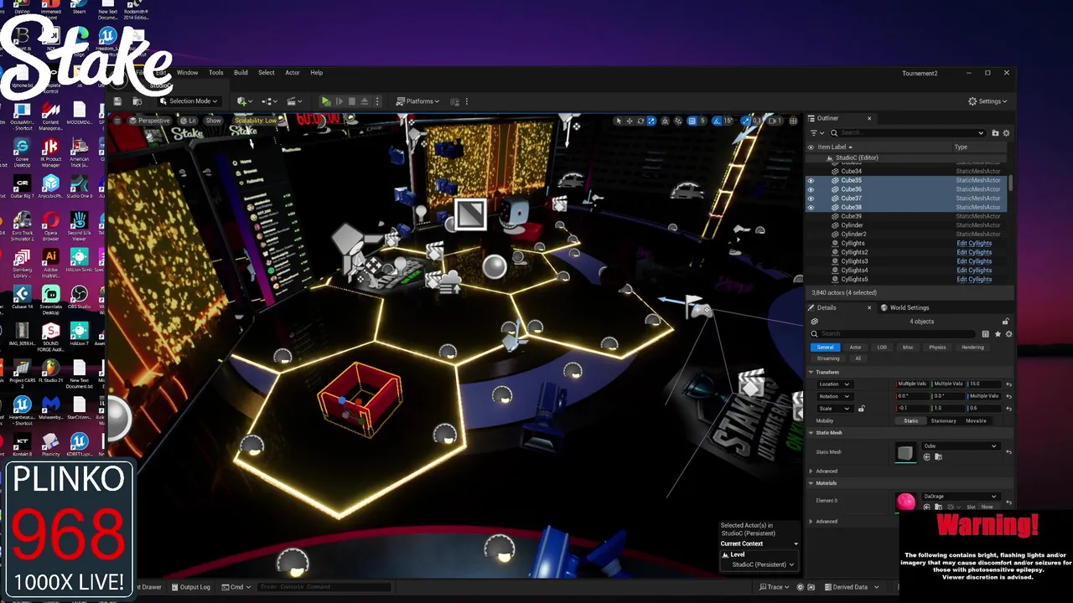Screen dimensions: 1073x603
Task: Click Edit Cyllights link for Cyllights3
Action: [974, 261]
